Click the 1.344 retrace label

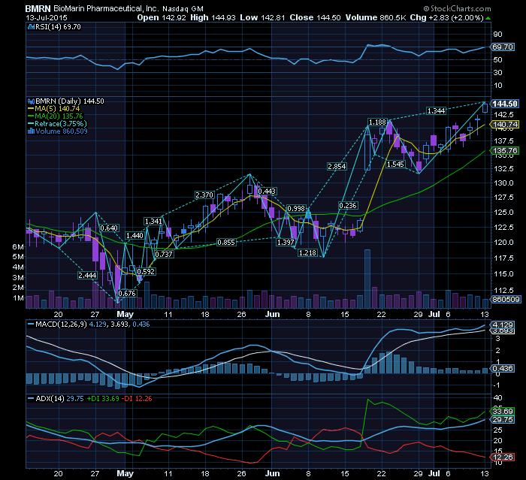436,110
